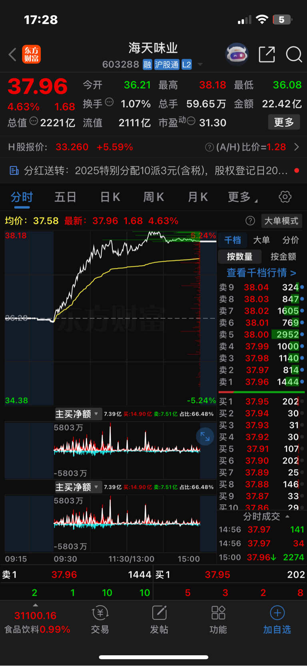Select the 分价 tab
Image resolution: width=307 pixels, height=666 pixels.
point(291,240)
